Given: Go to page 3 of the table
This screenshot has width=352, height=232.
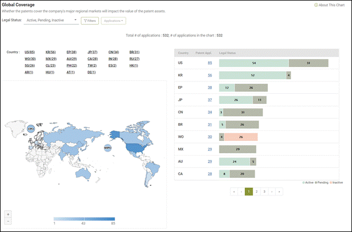Looking at the screenshot, I should [x=264, y=192].
